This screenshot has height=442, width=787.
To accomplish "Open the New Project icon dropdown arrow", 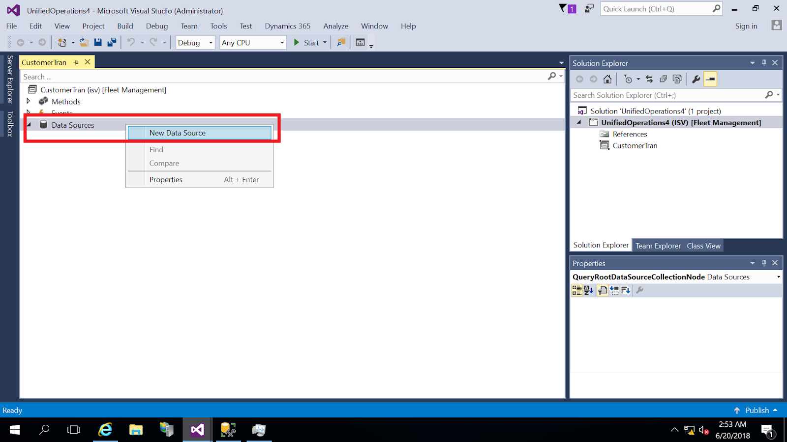I will coord(73,43).
